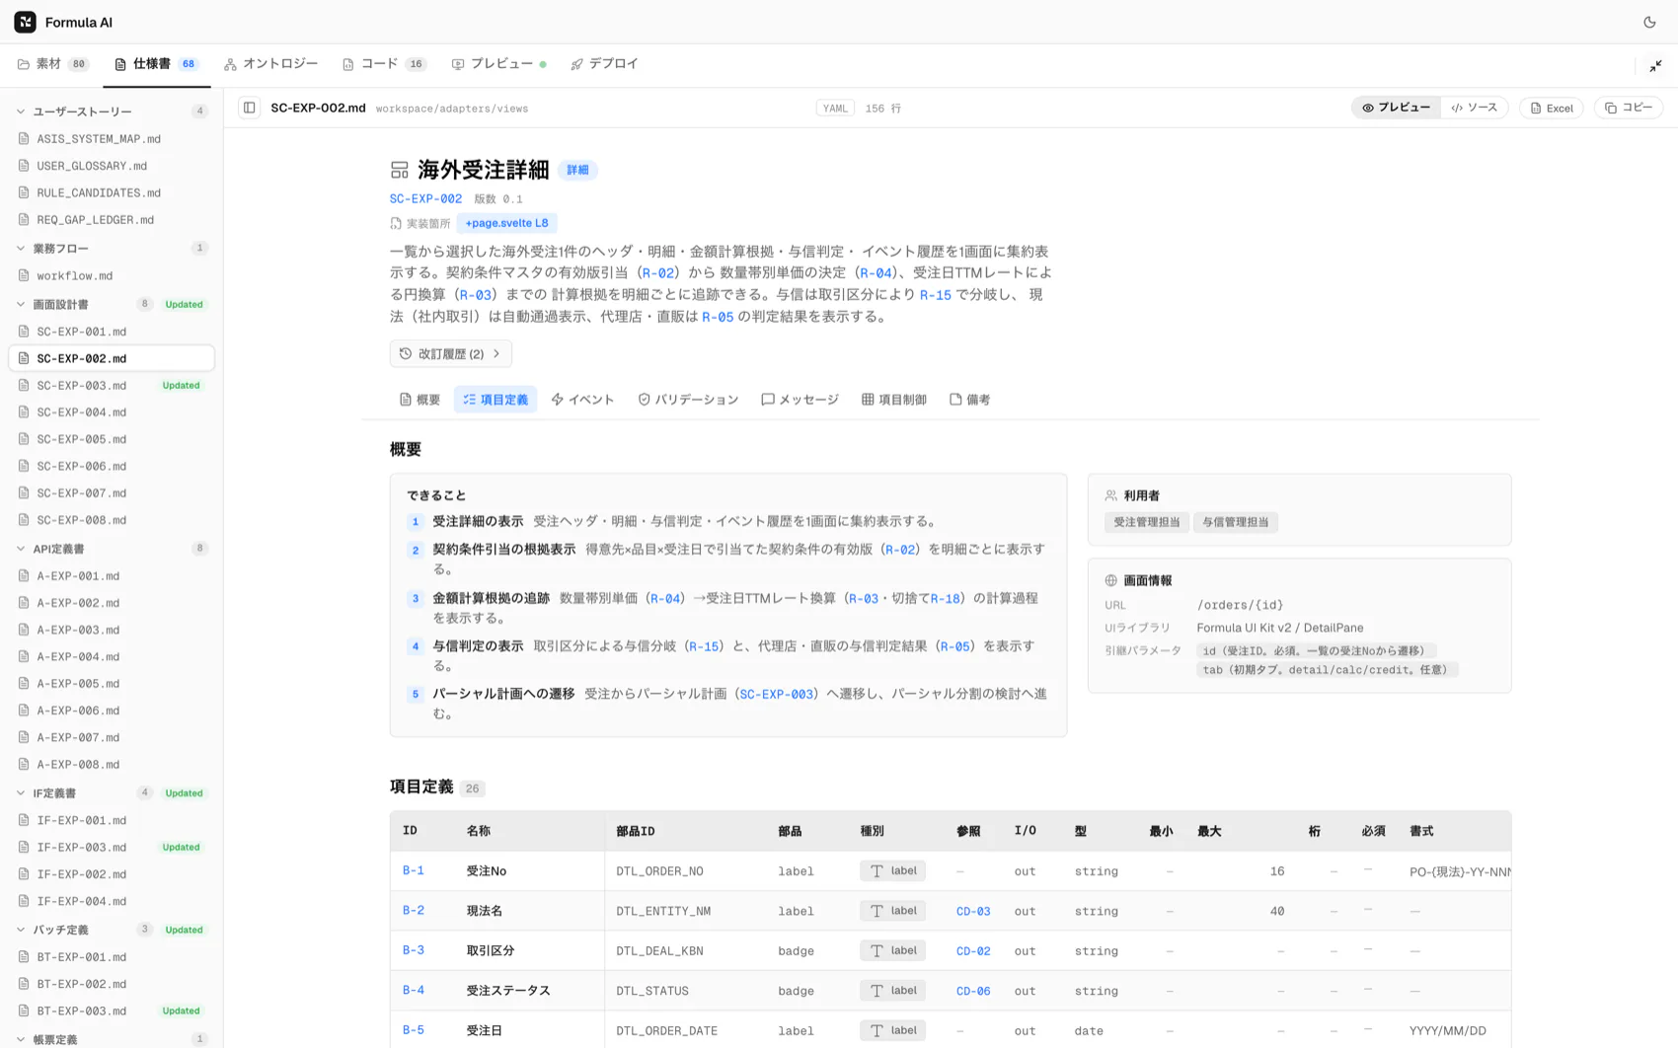Open the top プレビュー tab with green dot
The image size is (1678, 1048).
498,64
